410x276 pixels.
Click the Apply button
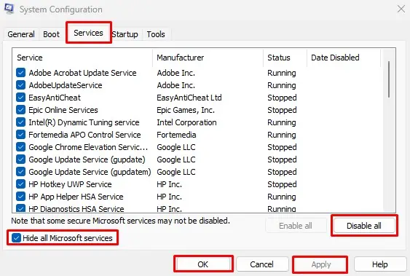click(x=321, y=264)
